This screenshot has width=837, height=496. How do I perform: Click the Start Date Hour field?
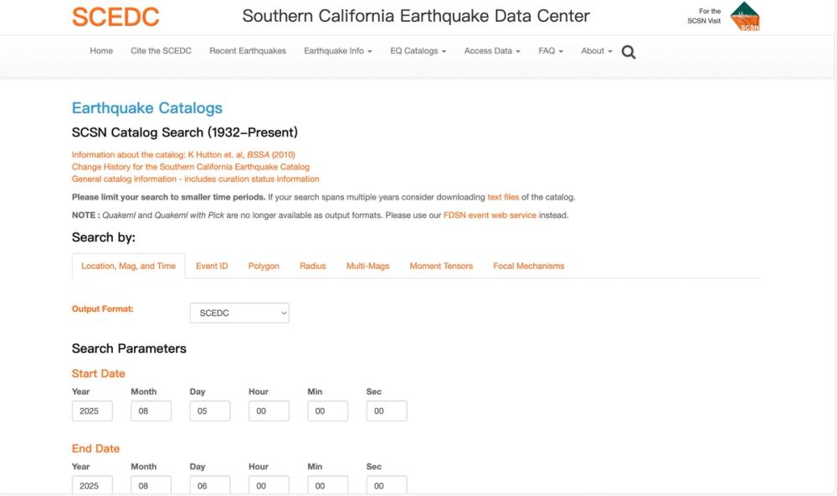pos(269,411)
